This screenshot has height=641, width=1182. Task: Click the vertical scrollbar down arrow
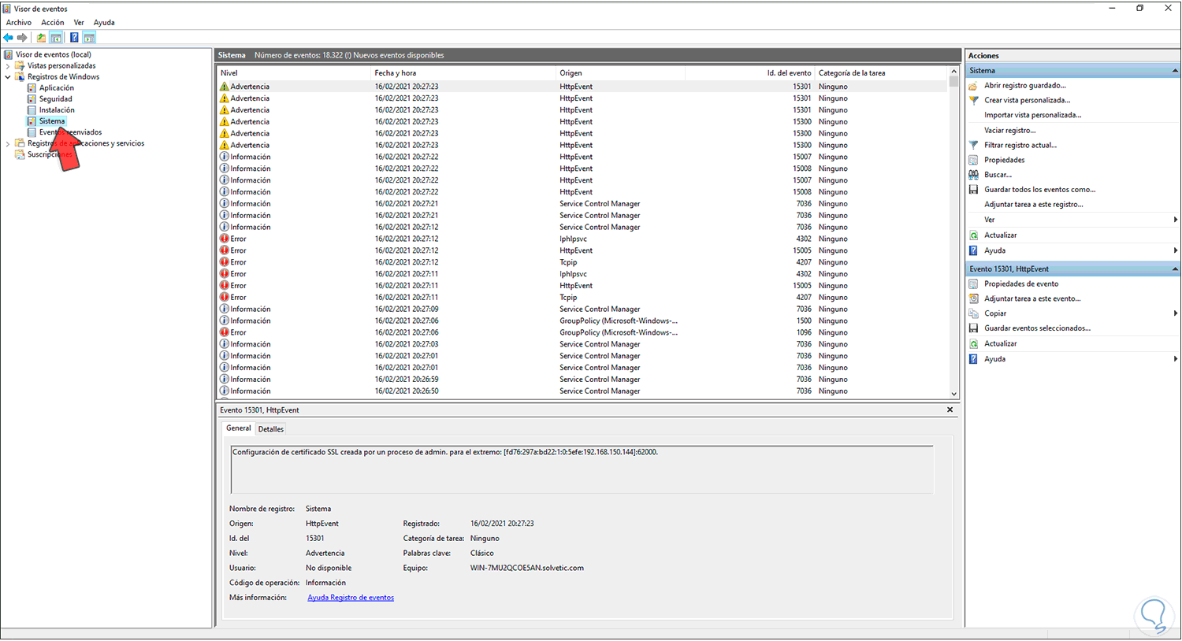(953, 393)
